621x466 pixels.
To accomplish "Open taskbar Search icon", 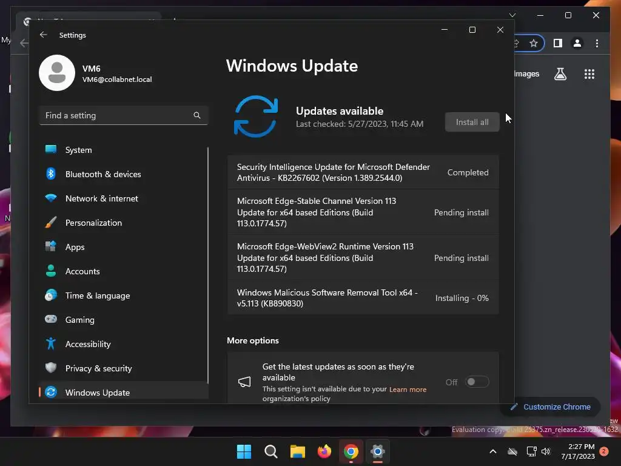I will pyautogui.click(x=271, y=451).
